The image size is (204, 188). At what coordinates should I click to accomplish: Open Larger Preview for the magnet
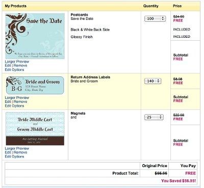pyautogui.click(x=17, y=148)
